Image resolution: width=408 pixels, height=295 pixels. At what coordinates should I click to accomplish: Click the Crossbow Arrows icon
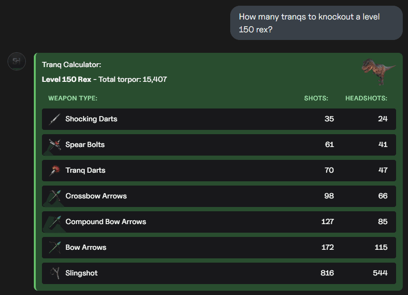pyautogui.click(x=55, y=197)
